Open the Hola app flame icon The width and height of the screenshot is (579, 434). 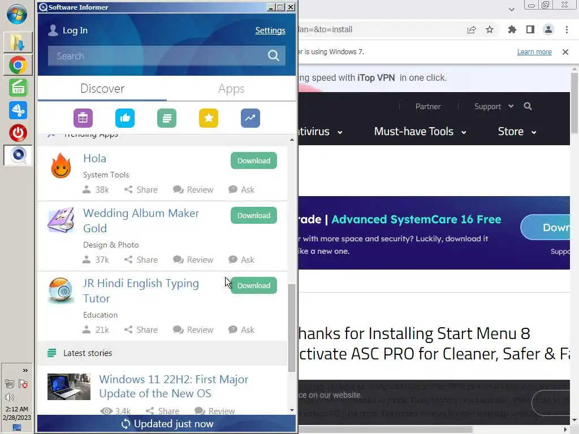[61, 166]
